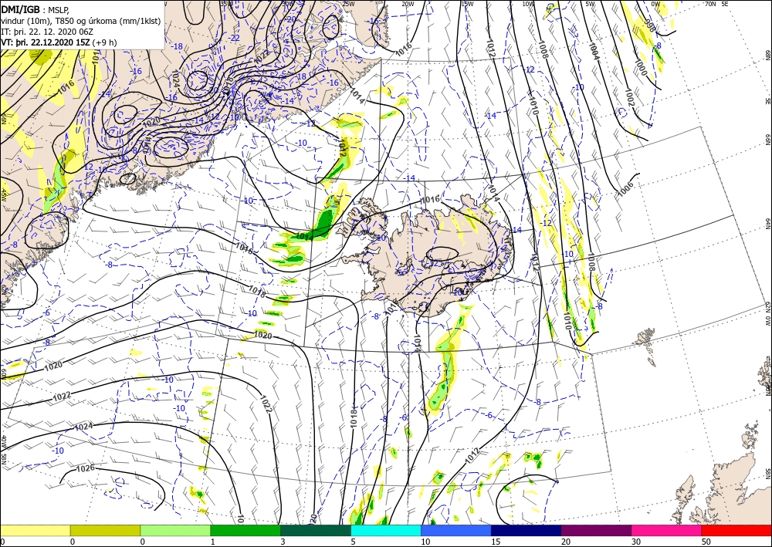Click the '10W' longitude label
Image resolution: width=772 pixels, height=547 pixels.
point(527,4)
